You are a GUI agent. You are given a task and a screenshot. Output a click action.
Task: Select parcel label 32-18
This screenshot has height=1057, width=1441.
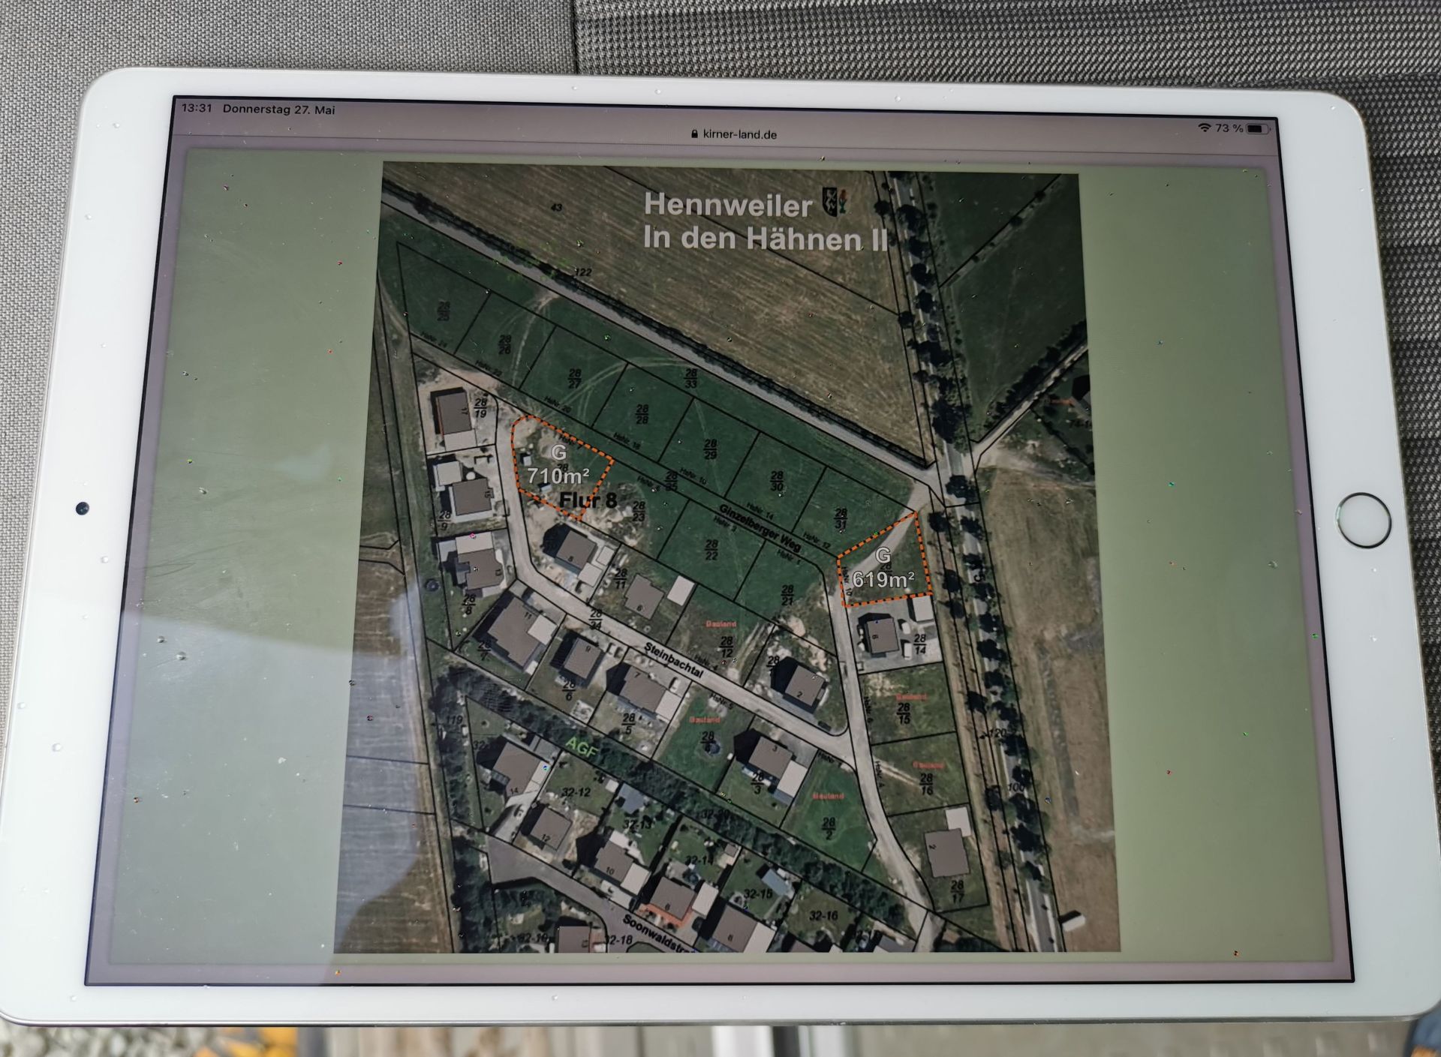tap(618, 940)
